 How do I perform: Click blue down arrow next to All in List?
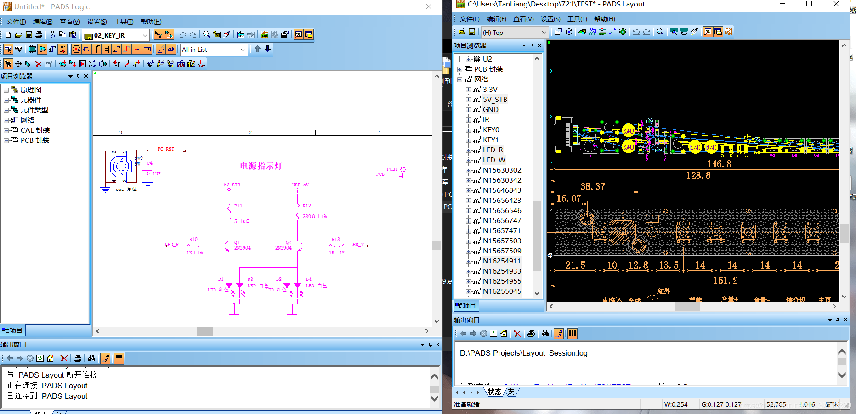(x=268, y=49)
